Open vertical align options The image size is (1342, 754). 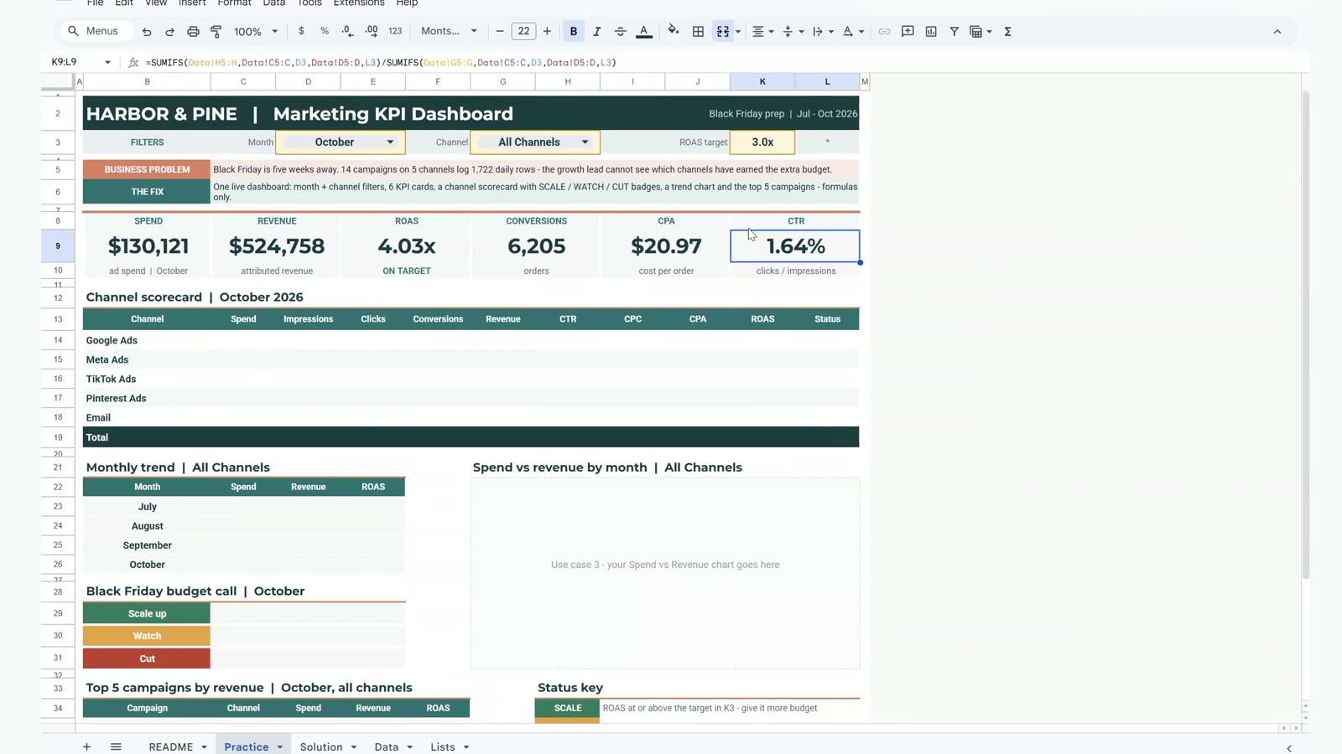coord(792,31)
